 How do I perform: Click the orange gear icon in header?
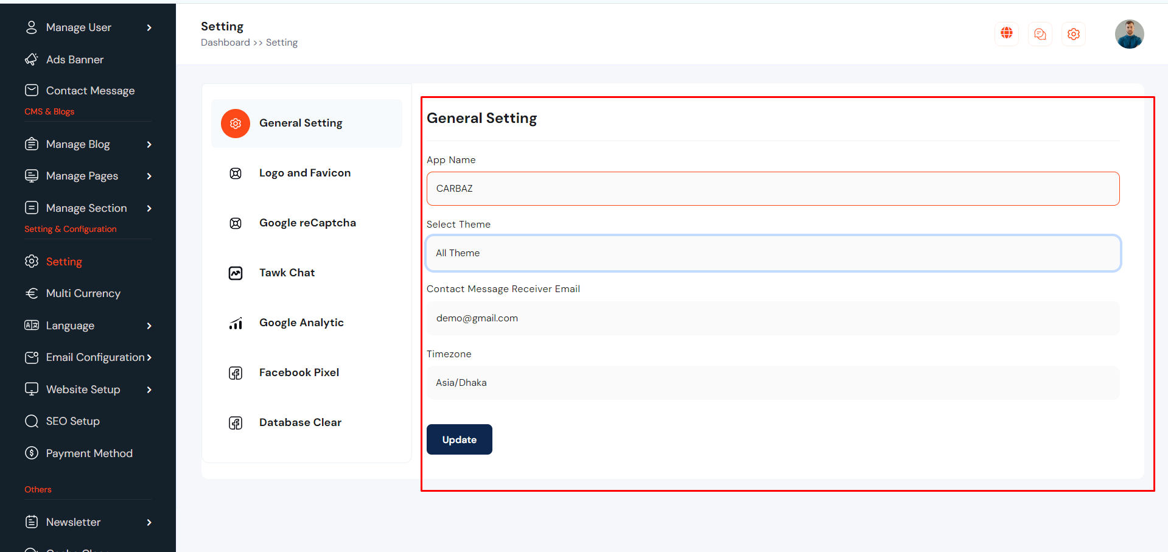[x=1074, y=34]
